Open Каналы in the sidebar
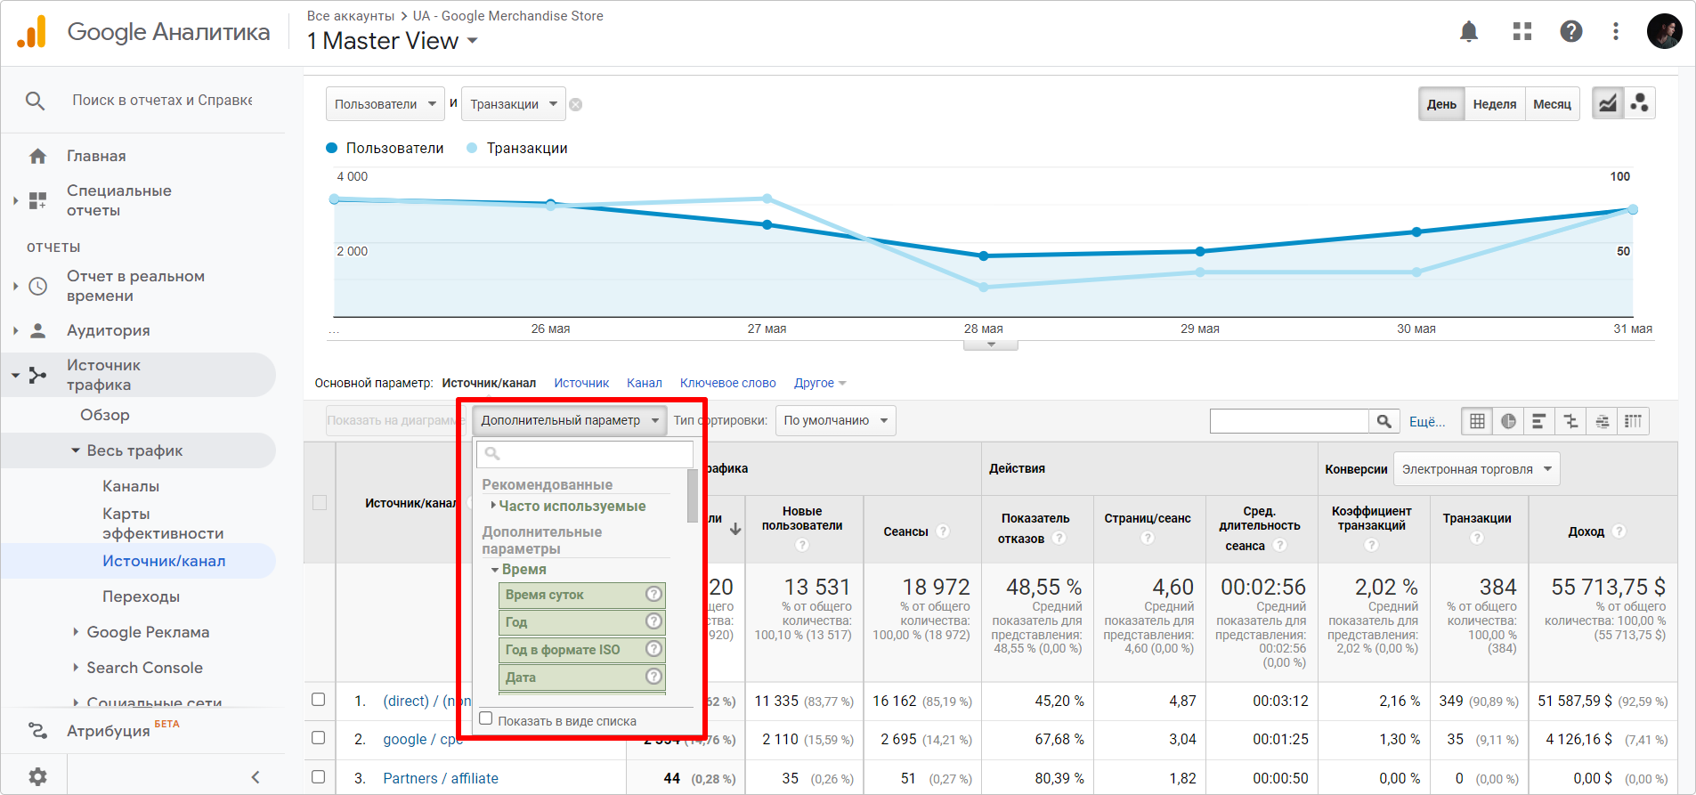1696x795 pixels. 131,487
